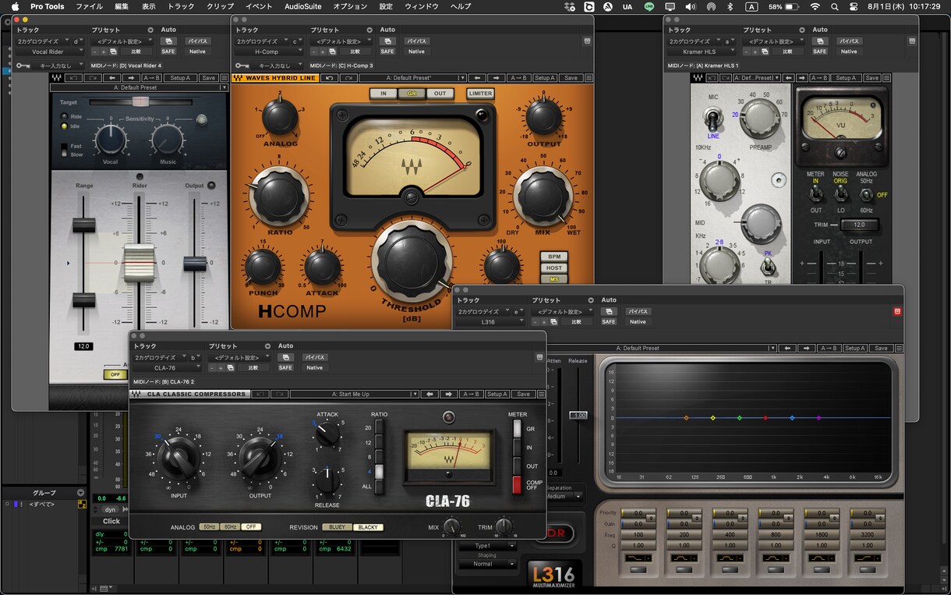This screenshot has height=595, width=951.
Task: Click the orange band node on L316 graph
Action: (686, 418)
